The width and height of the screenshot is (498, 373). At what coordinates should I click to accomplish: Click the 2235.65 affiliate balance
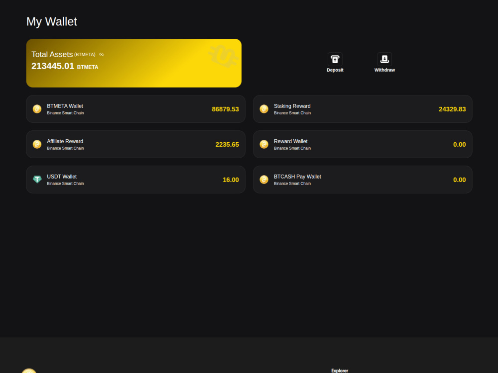point(227,144)
